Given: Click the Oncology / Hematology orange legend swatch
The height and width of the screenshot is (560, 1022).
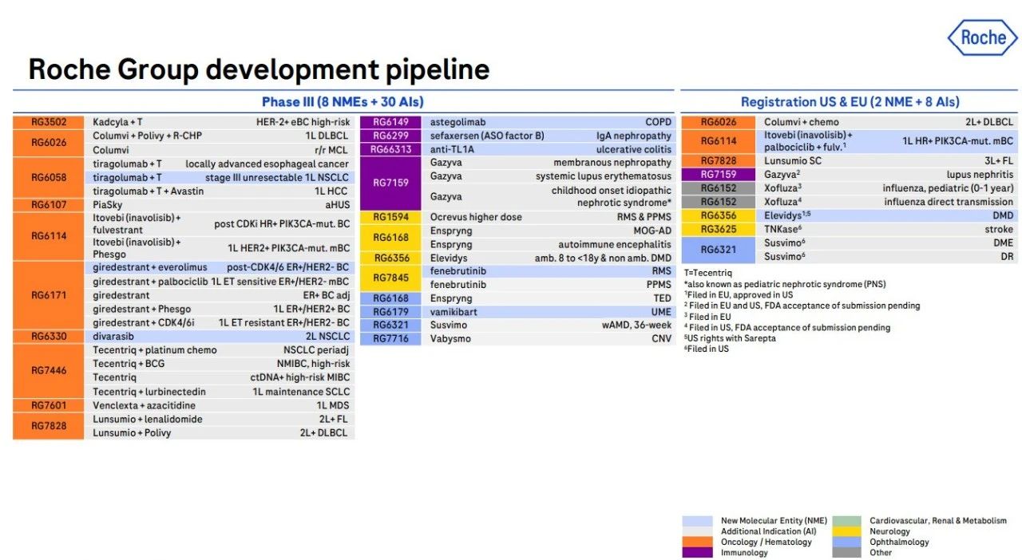Looking at the screenshot, I should [x=697, y=542].
